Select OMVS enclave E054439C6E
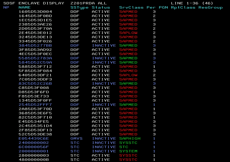230x162 pixels. pyautogui.click(x=34, y=138)
